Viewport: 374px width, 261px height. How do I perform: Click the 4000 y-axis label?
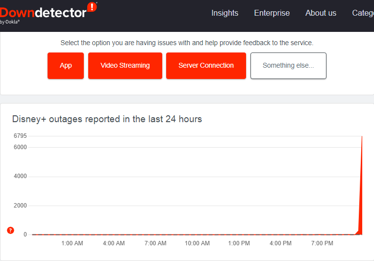20,176
